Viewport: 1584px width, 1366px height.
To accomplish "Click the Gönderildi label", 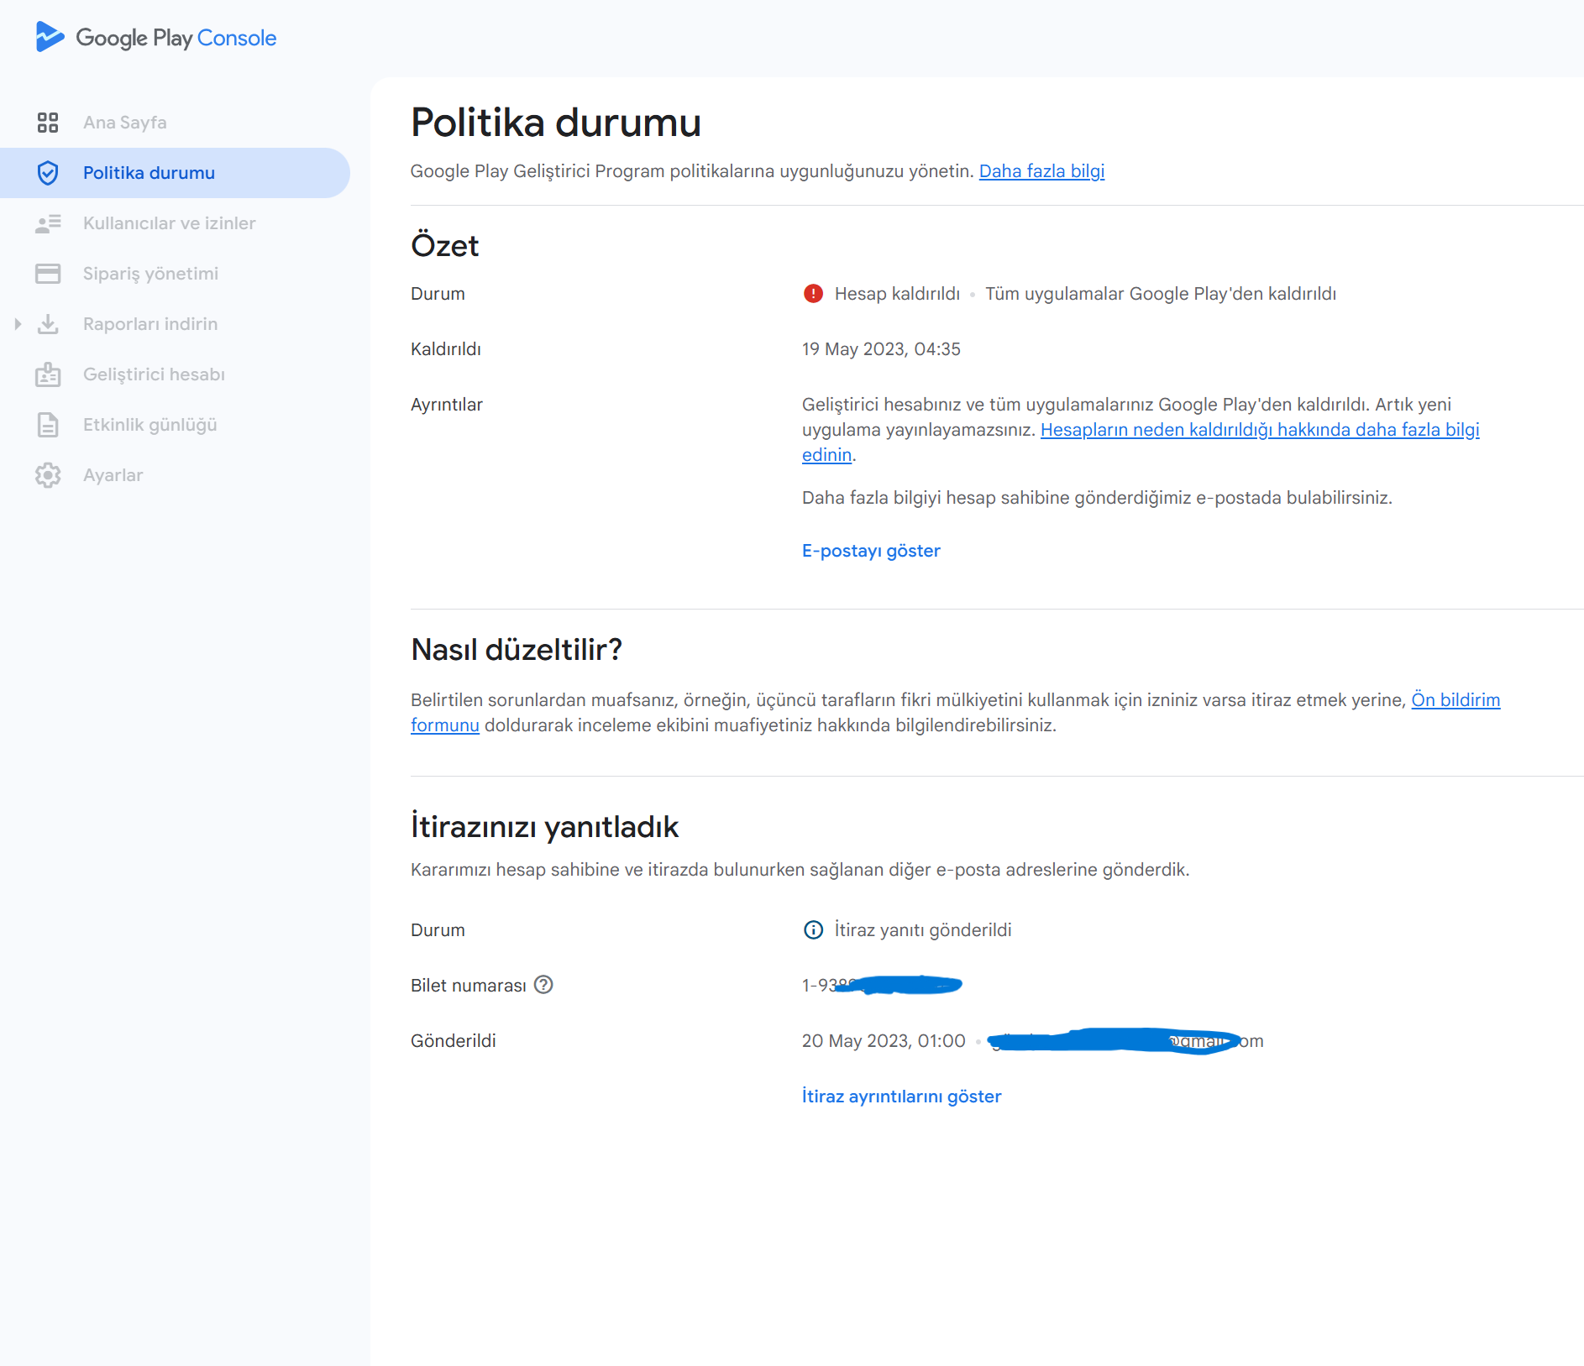I will pos(454,1041).
